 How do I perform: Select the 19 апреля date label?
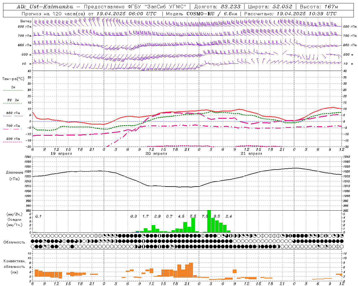[x=61, y=154]
